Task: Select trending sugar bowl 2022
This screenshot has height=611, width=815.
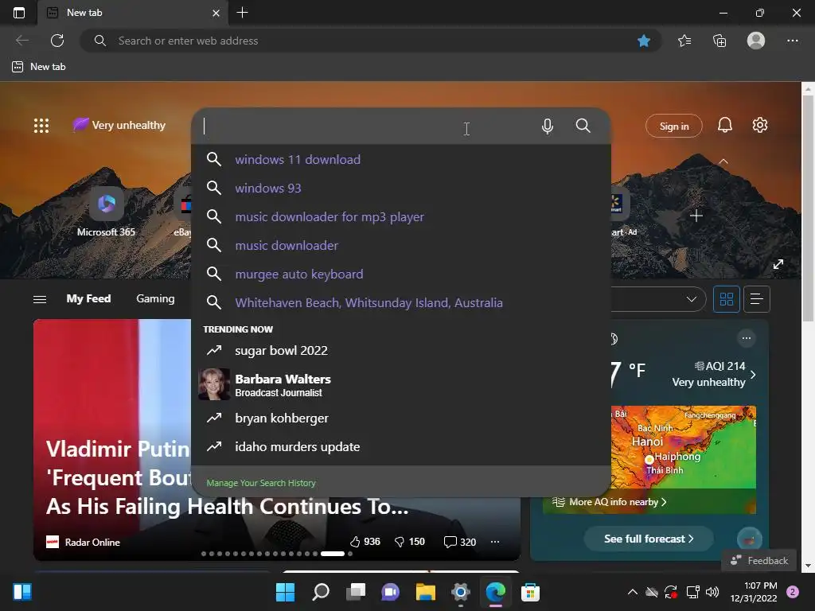Action: [x=401, y=350]
